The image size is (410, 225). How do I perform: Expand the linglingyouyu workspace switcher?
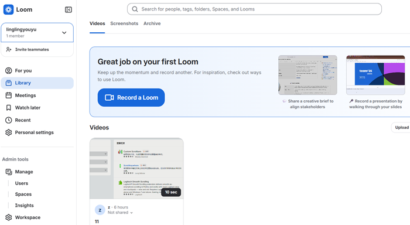37,32
